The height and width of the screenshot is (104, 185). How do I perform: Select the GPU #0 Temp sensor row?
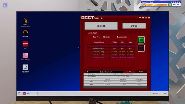coord(111,52)
